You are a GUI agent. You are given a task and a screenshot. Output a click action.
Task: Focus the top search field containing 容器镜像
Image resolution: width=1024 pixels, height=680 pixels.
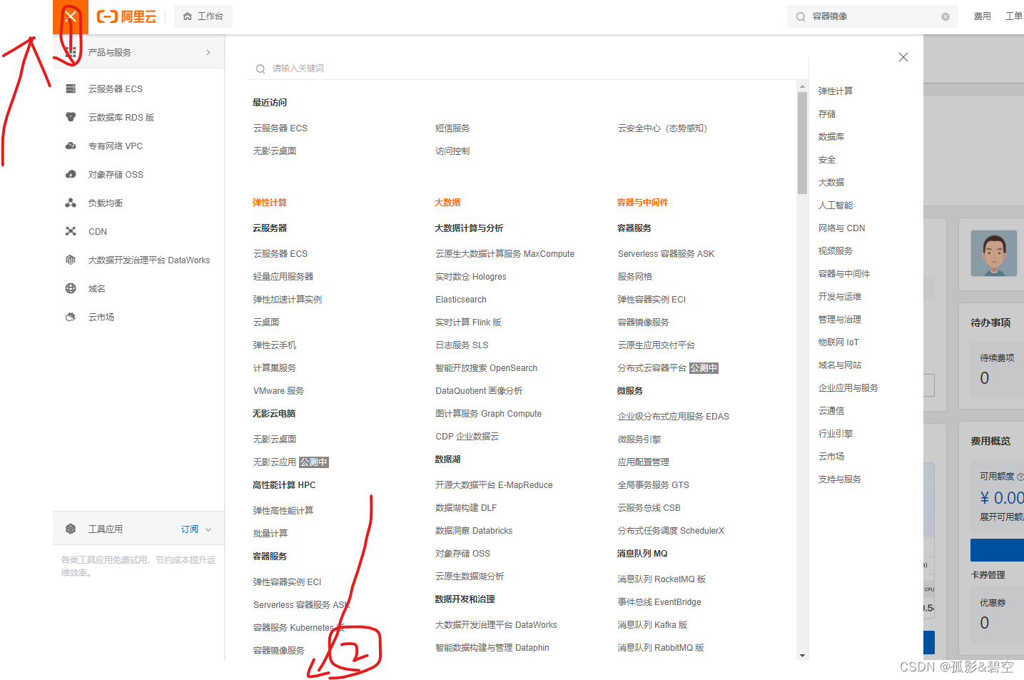point(873,16)
